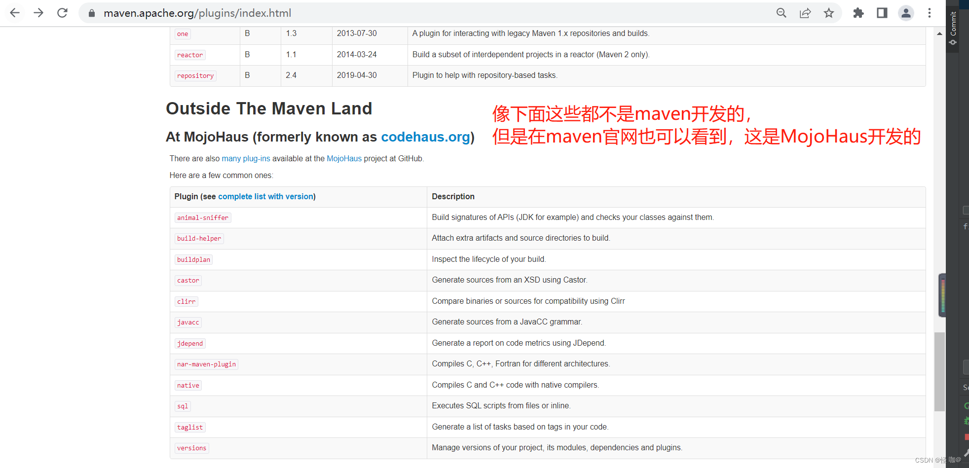969x468 pixels.
Task: Click the 'many plug-ins' link
Action: click(x=246, y=158)
